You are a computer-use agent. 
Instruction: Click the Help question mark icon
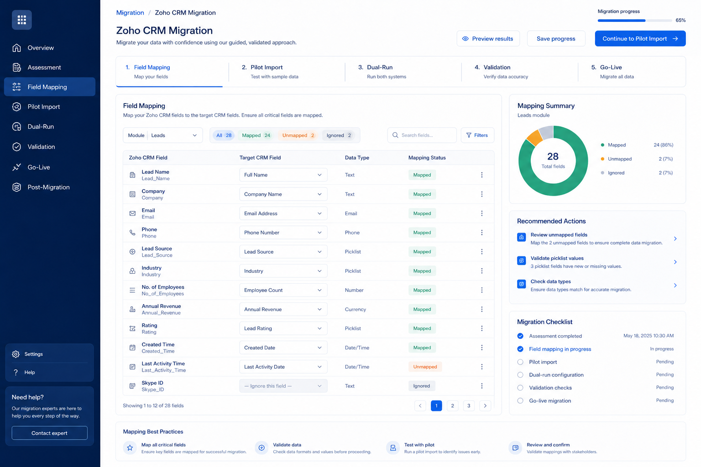click(16, 373)
